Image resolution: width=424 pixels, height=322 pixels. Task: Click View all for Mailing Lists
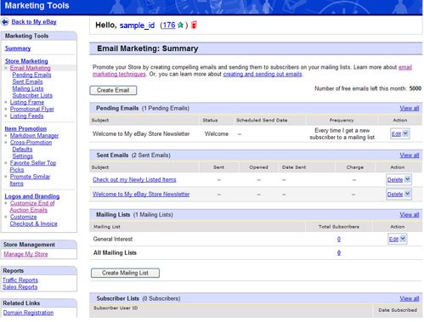(x=410, y=215)
